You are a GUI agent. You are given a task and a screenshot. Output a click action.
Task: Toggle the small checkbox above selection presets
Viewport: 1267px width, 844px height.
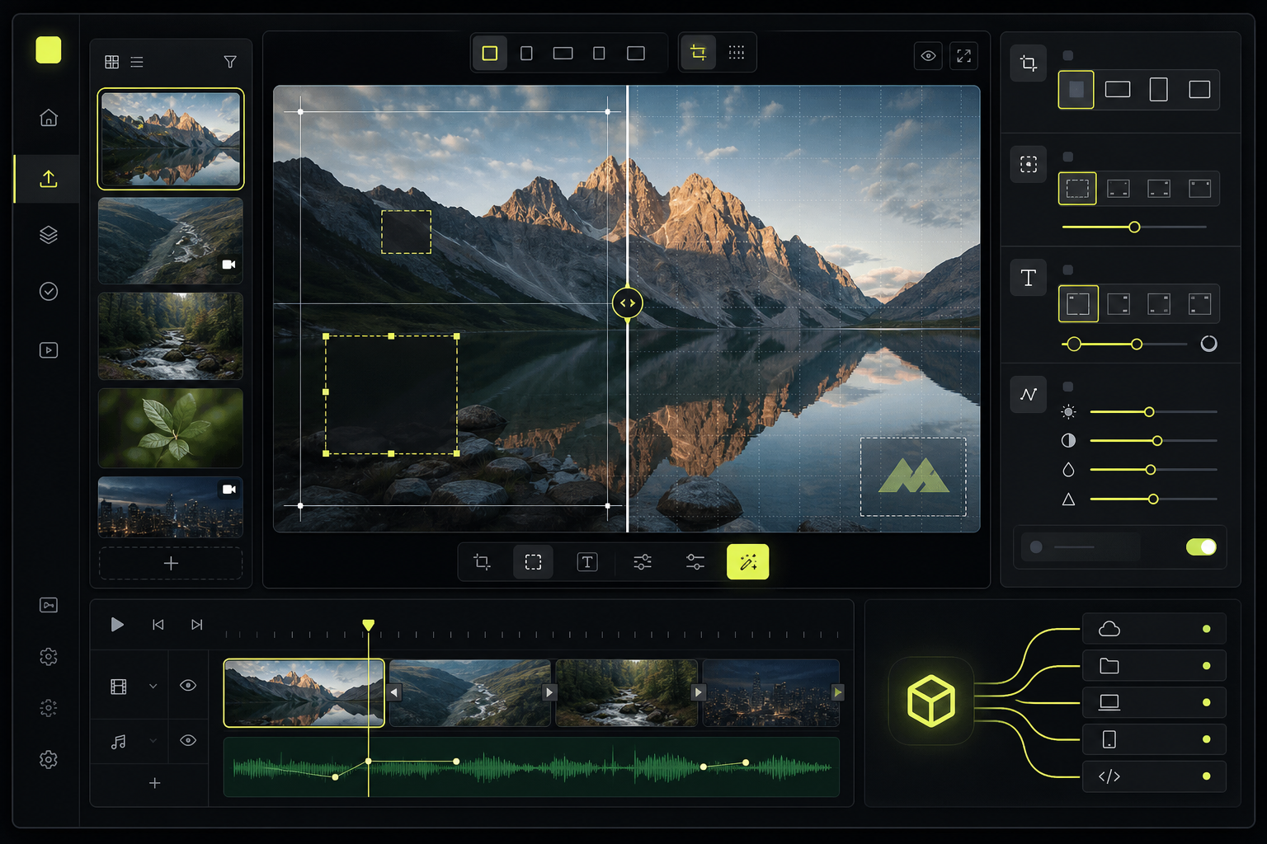pyautogui.click(x=1068, y=157)
